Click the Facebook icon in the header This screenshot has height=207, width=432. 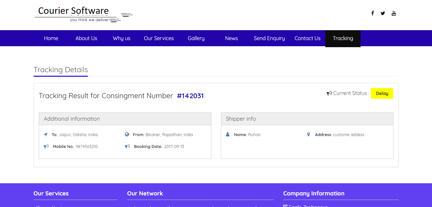(x=372, y=13)
